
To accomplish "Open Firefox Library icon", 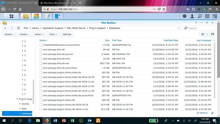I will [x=188, y=9].
